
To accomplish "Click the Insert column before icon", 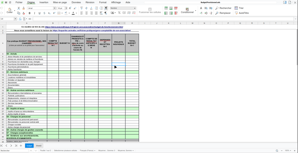I will pos(166,13).
